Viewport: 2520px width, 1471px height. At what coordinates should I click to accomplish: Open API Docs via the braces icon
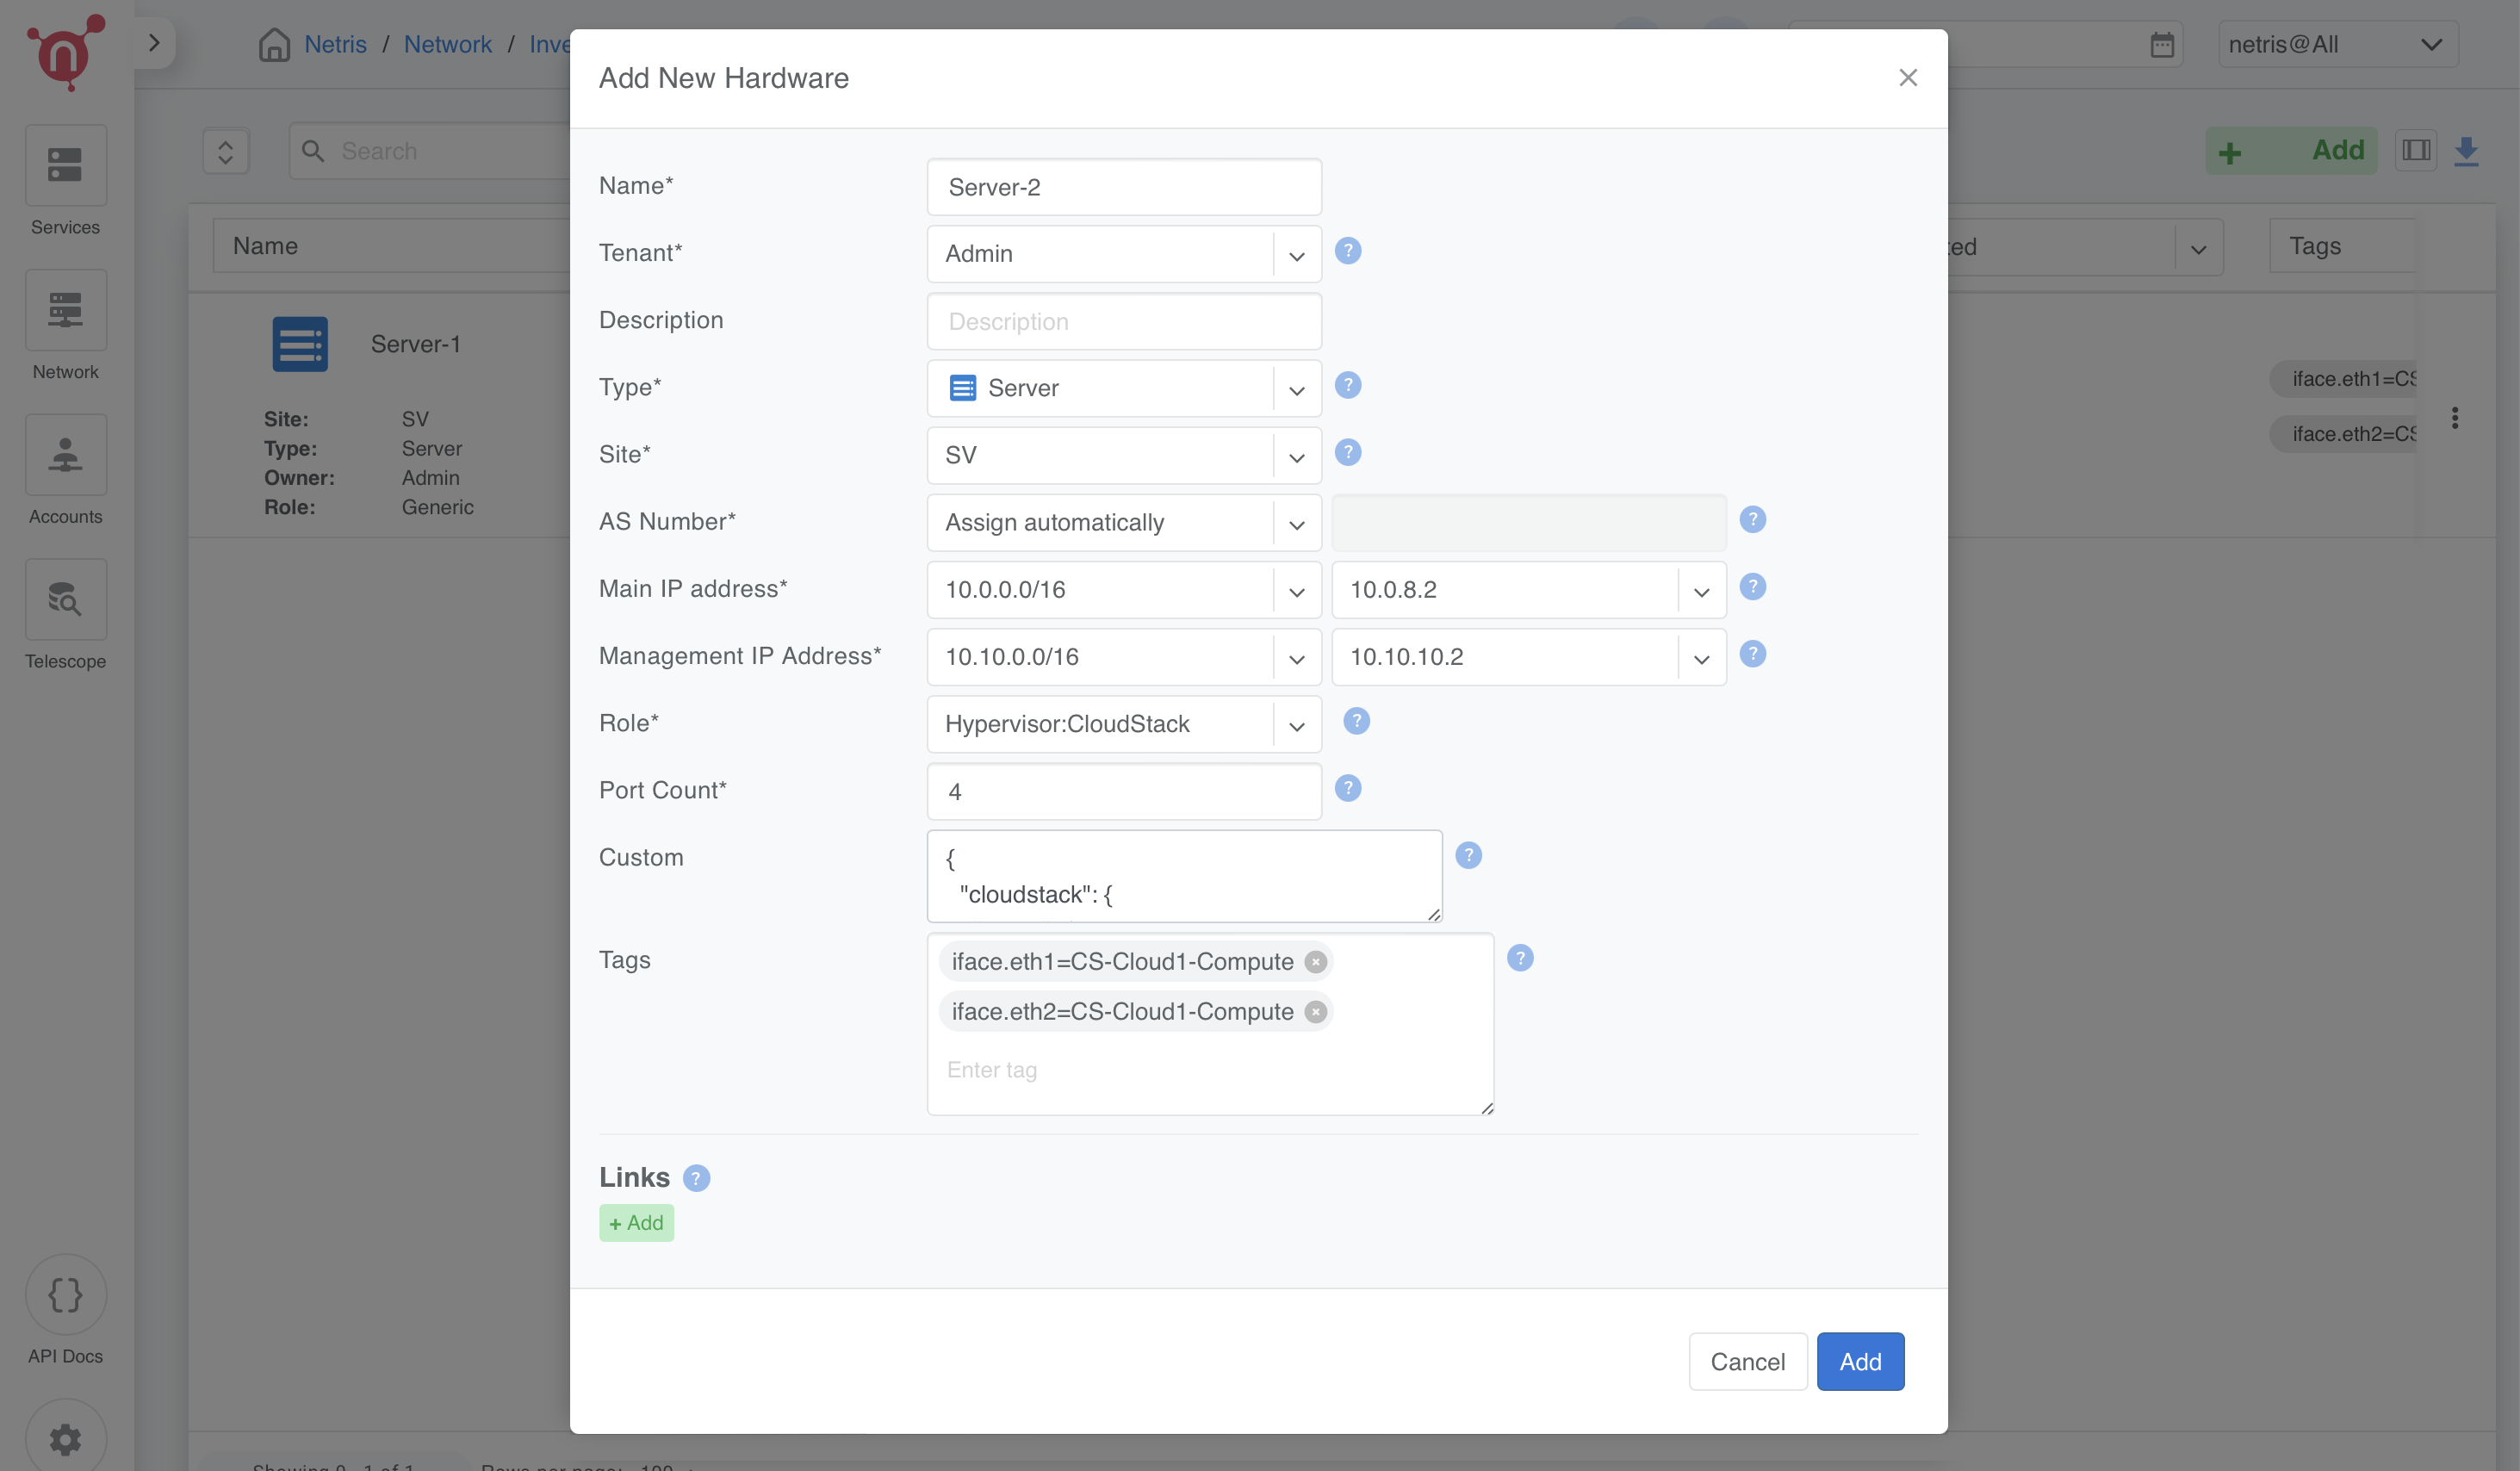(65, 1295)
